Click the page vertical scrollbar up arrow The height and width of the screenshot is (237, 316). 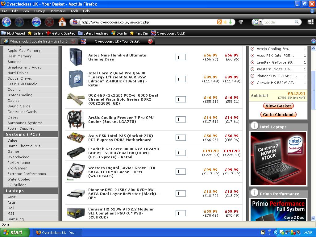[x=314, y=48]
